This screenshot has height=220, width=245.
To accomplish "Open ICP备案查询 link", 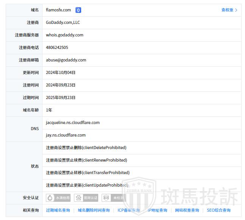I will pos(129,211).
